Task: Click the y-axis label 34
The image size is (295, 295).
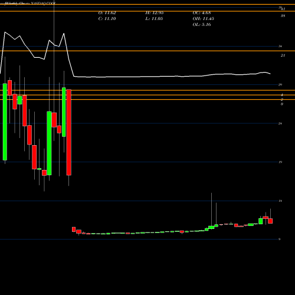Action: point(280,46)
